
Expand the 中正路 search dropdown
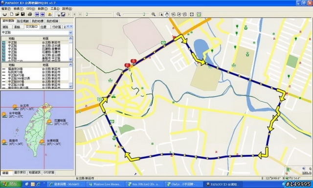70,33
